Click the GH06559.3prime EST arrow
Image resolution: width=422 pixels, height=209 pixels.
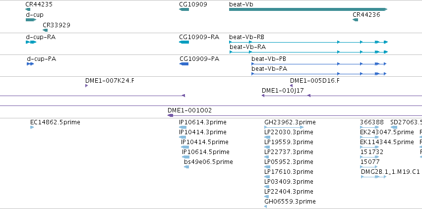tap(266, 207)
